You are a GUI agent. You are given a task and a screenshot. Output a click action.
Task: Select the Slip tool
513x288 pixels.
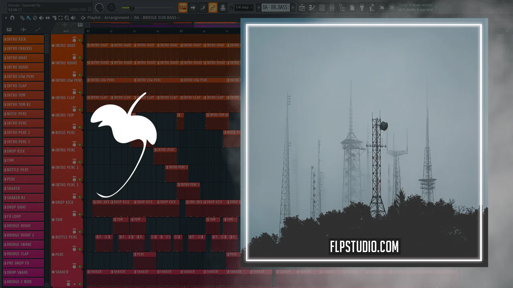point(47,18)
